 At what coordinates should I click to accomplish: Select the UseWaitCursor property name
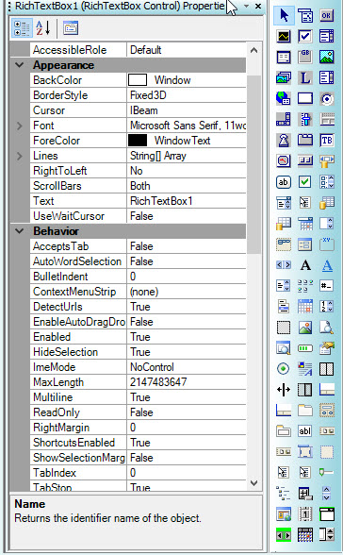pyautogui.click(x=69, y=216)
